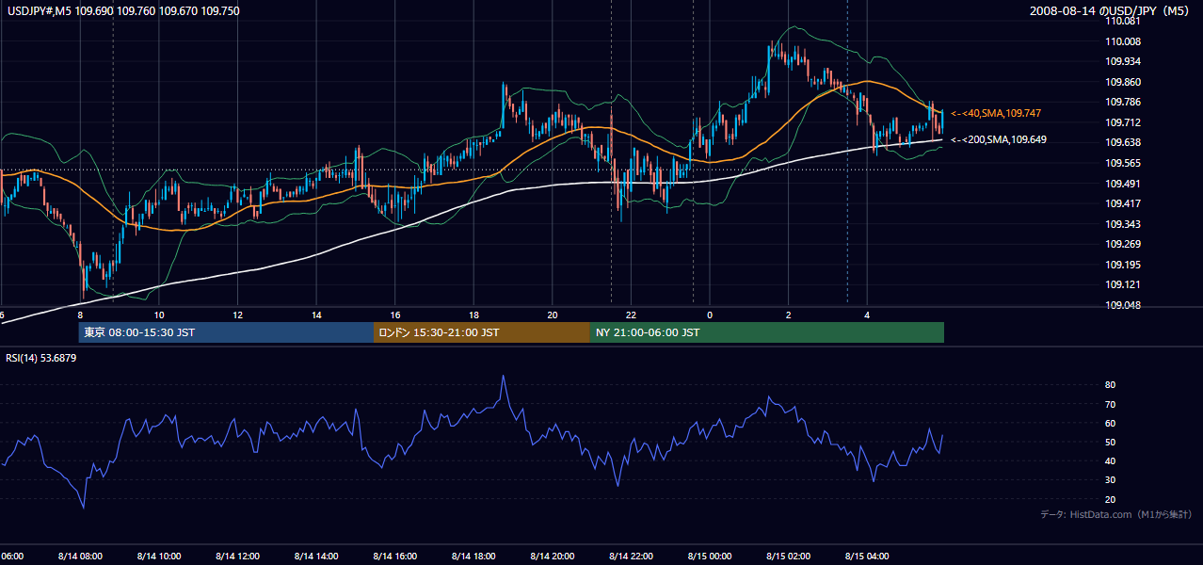
Task: Click the '8/14 12:00' bottom time label
Action: (x=237, y=556)
